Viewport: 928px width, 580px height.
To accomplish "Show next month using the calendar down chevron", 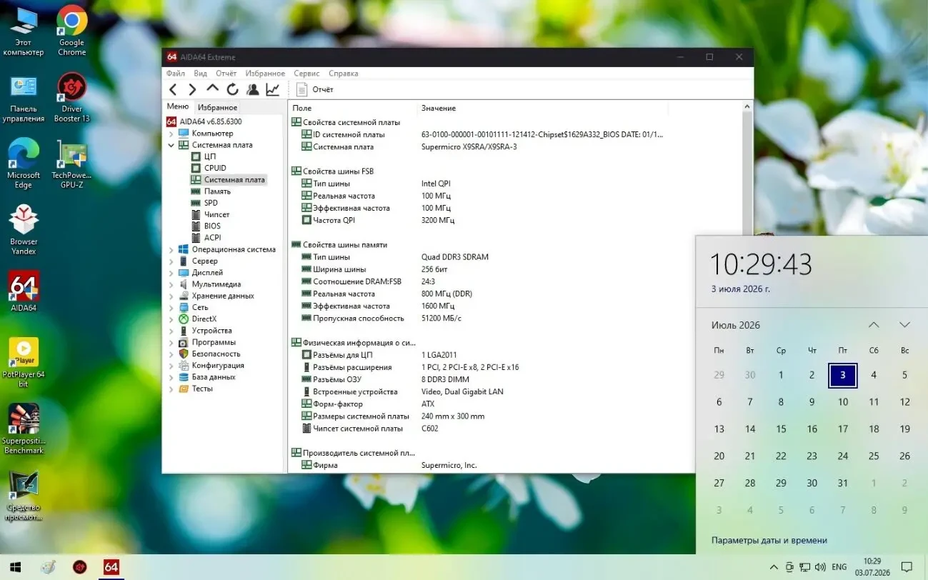I will pyautogui.click(x=904, y=325).
